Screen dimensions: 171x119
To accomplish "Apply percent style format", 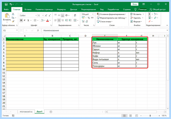I will coord(89,18).
